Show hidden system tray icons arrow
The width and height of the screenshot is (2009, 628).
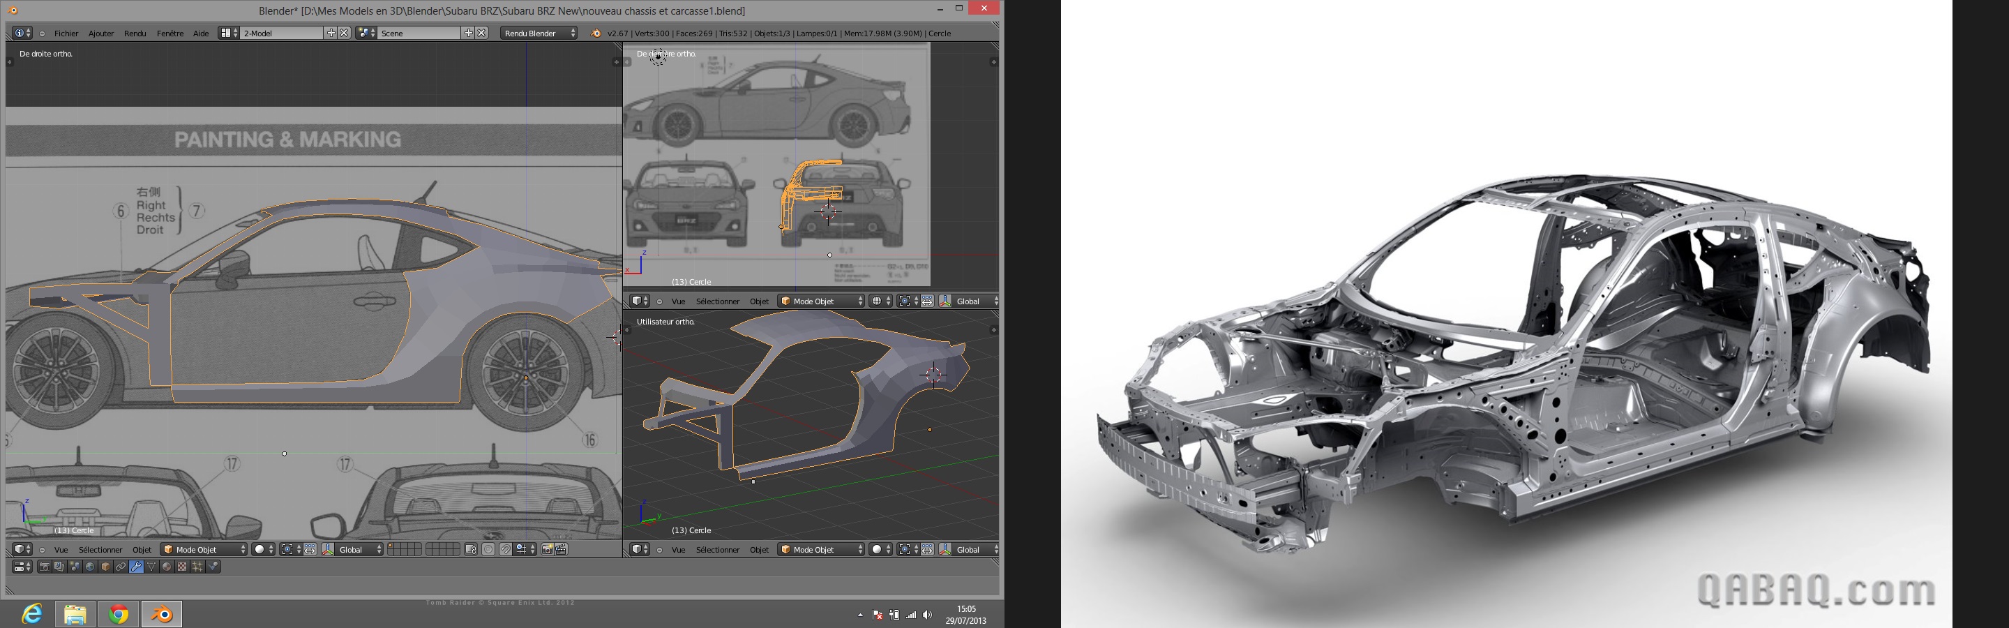tap(860, 615)
